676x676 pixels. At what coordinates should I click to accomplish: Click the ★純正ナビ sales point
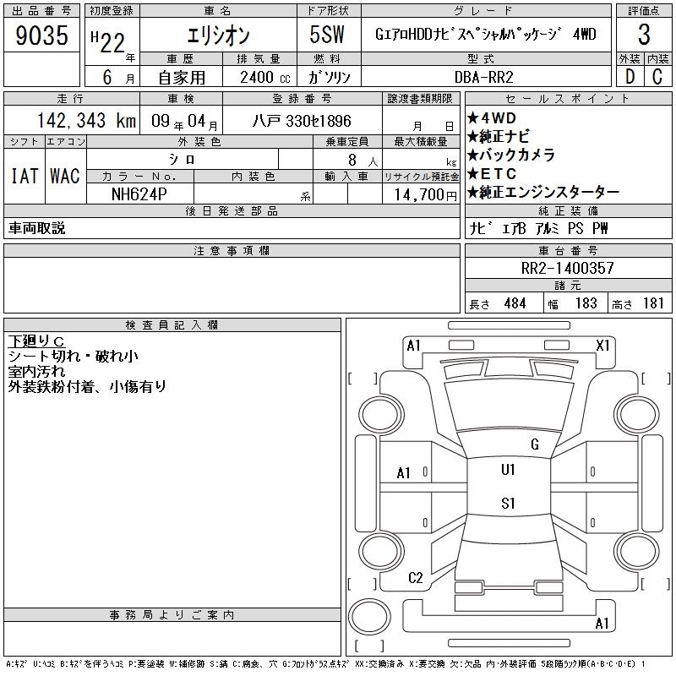tap(498, 136)
